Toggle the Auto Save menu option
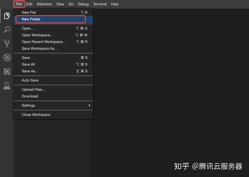 tap(54, 80)
